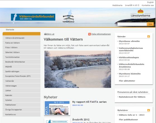Click Prenumerera på vårat nyhetsbrev heading

(x=133, y=92)
